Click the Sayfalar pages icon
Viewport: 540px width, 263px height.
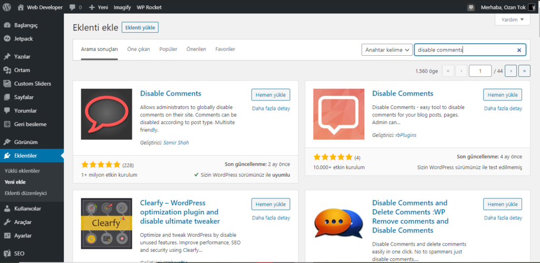coord(7,97)
